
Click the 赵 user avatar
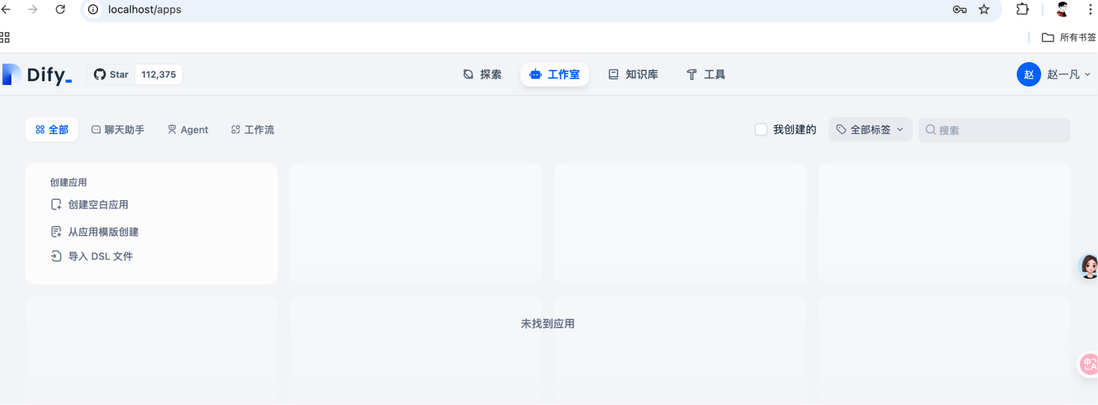pyautogui.click(x=1029, y=74)
